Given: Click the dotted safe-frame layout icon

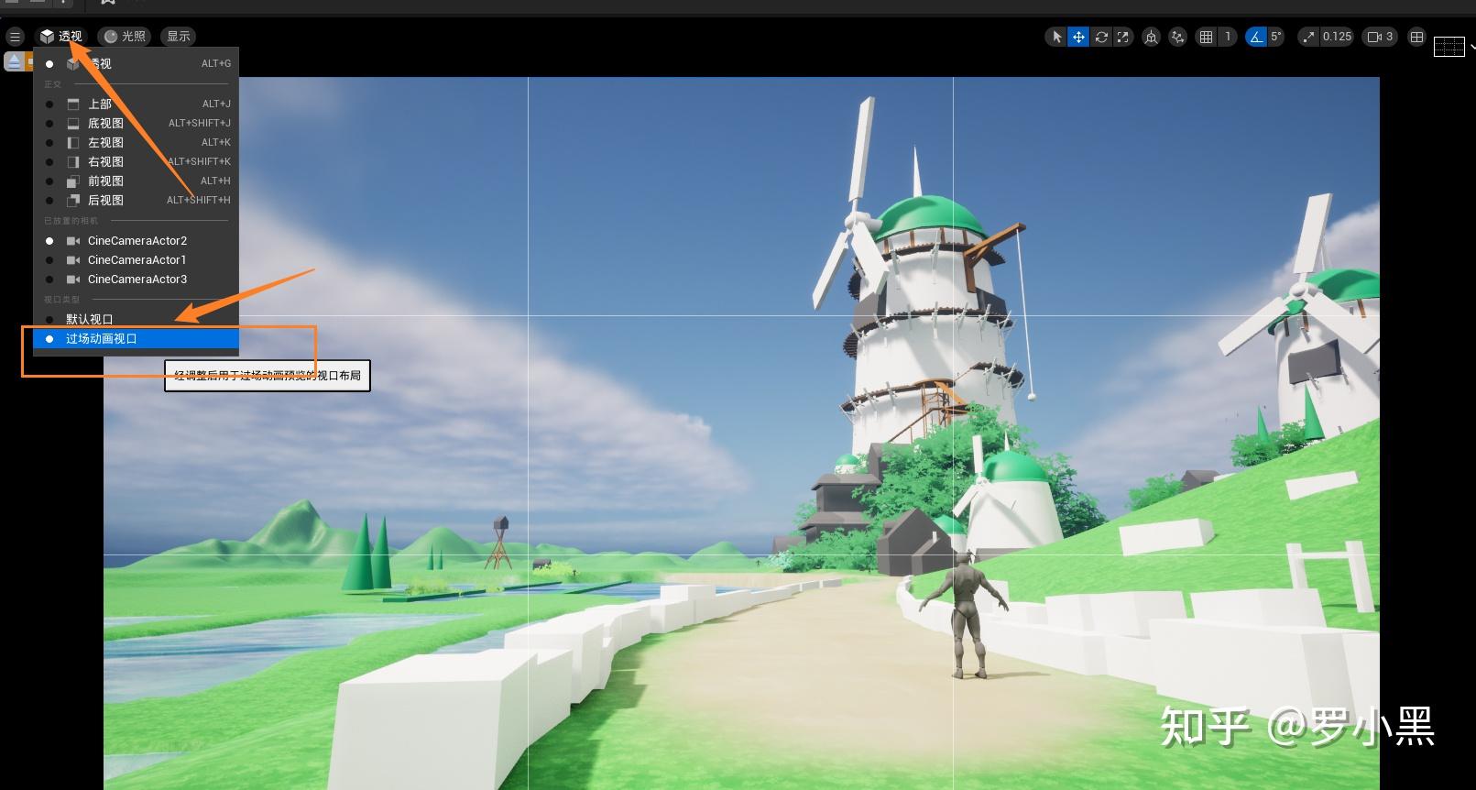Looking at the screenshot, I should click(x=1449, y=46).
